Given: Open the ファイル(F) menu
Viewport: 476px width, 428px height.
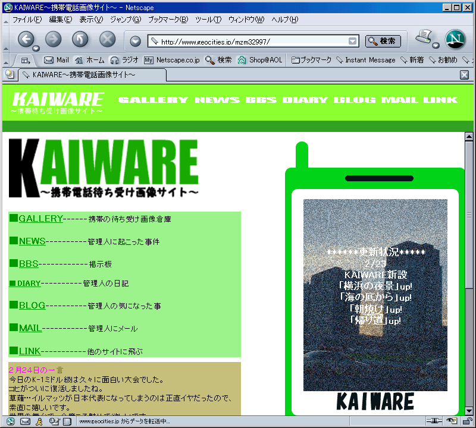Looking at the screenshot, I should click(27, 20).
